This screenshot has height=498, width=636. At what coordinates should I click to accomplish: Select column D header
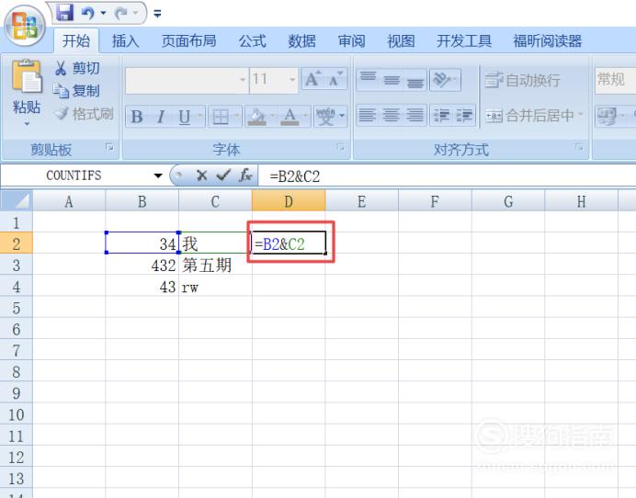[289, 201]
